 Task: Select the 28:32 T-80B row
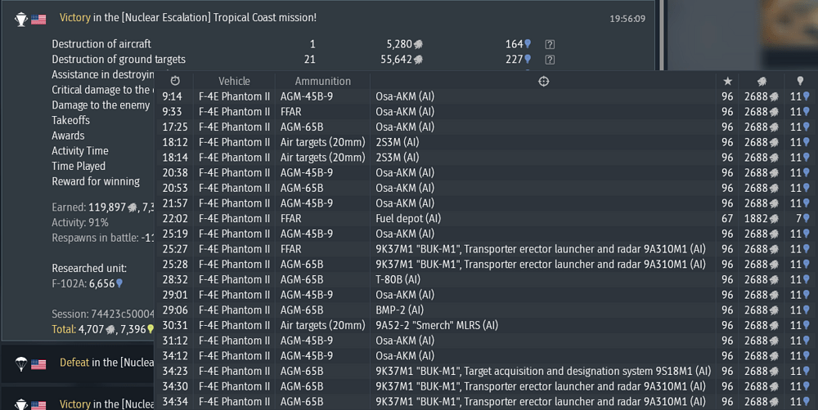tap(486, 279)
